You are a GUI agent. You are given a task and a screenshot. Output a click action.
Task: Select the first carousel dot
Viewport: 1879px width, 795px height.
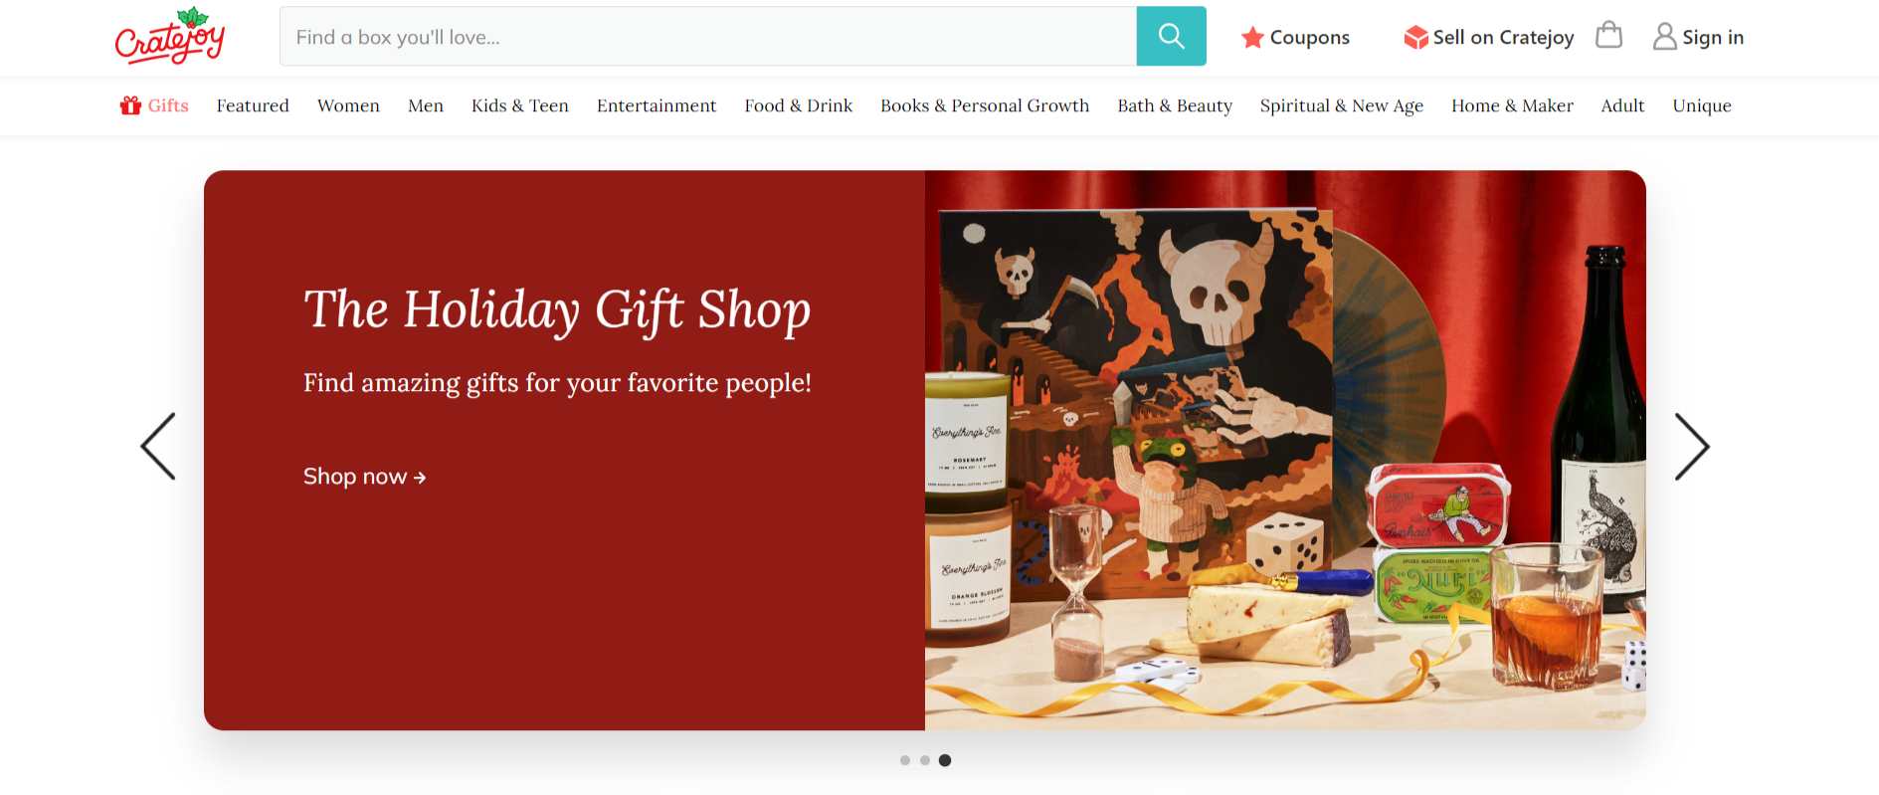(x=905, y=760)
